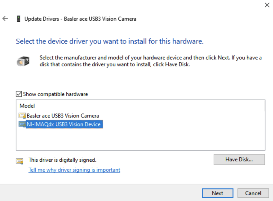Click the certificate icon beside NI-IMAQdx entry
Image resolution: width=273 pixels, height=201 pixels.
(x=22, y=124)
